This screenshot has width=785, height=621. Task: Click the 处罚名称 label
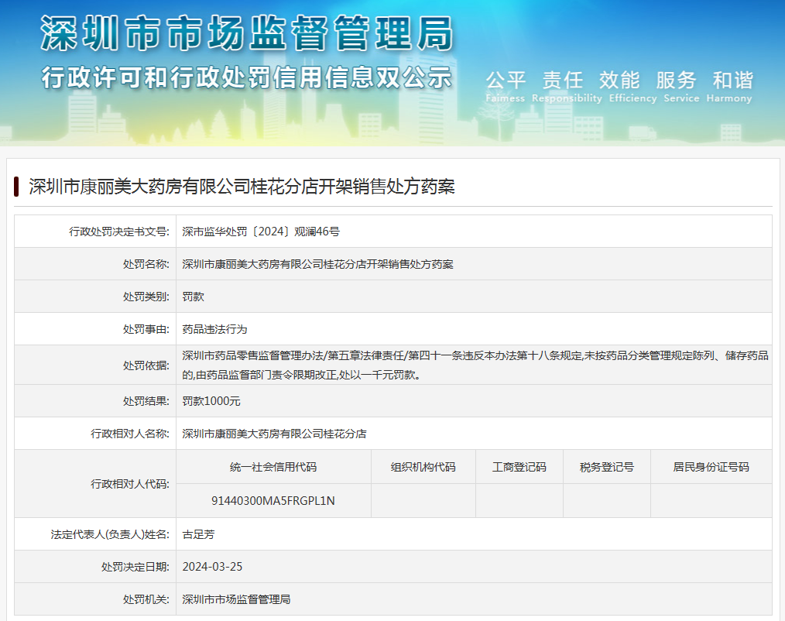146,264
